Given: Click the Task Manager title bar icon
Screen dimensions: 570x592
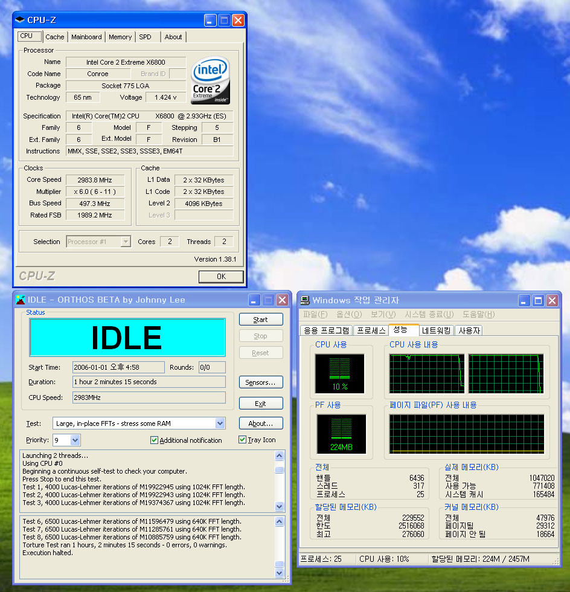Looking at the screenshot, I should point(305,301).
